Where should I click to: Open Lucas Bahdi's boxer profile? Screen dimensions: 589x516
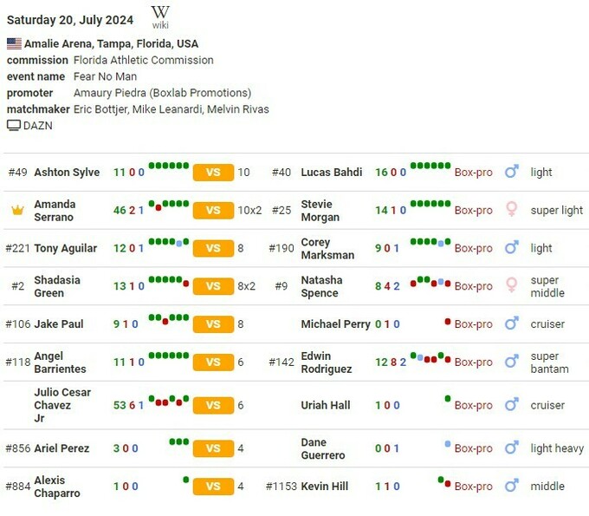coord(331,173)
